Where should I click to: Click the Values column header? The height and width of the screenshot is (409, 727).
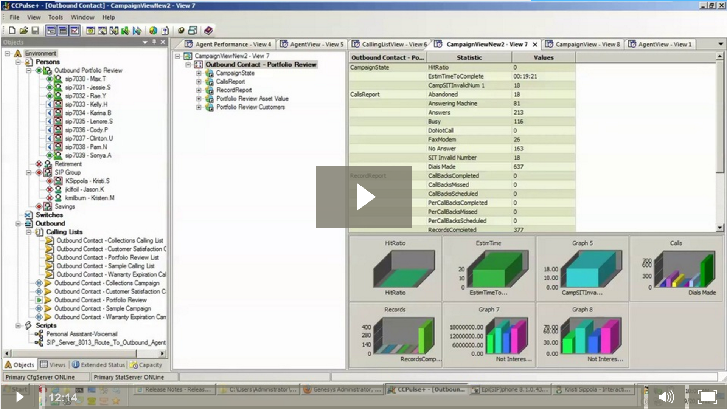click(544, 57)
